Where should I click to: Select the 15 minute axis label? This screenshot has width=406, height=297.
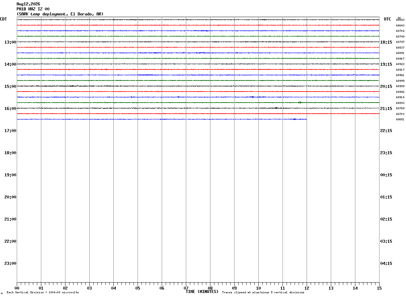[379, 288]
